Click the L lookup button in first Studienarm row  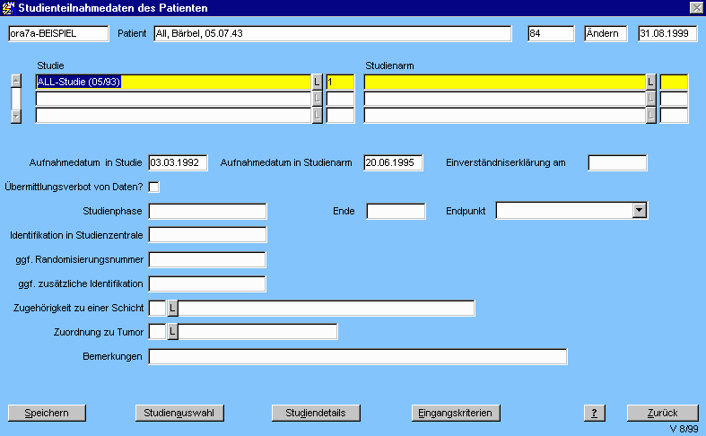tap(650, 82)
